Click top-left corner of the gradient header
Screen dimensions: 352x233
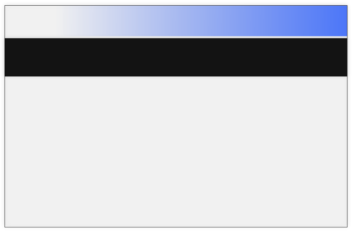[6, 7]
